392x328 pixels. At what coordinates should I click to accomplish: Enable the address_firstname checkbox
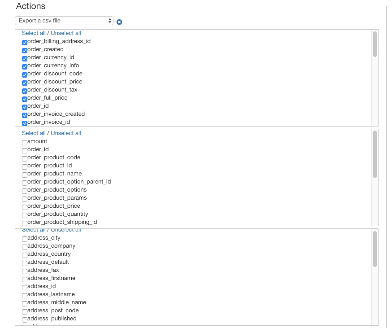25,280
